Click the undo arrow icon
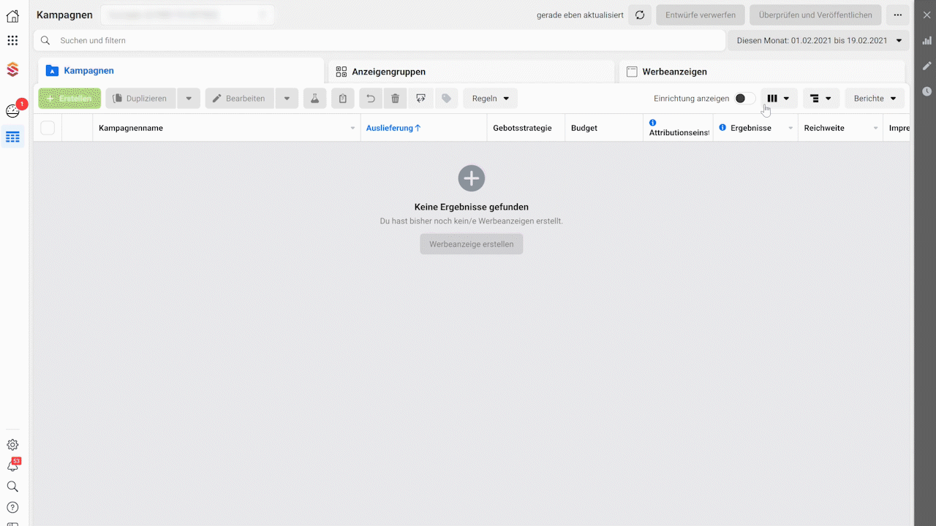Image resolution: width=936 pixels, height=526 pixels. coord(371,99)
